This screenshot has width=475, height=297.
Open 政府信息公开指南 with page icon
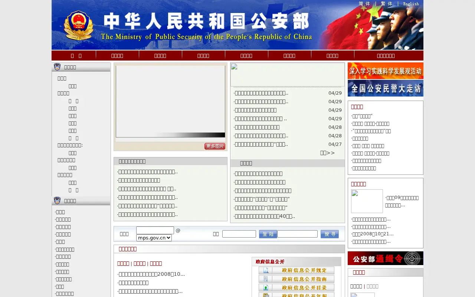point(297,279)
